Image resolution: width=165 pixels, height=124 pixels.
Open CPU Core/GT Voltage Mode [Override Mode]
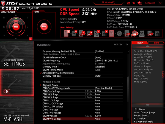click(103, 88)
